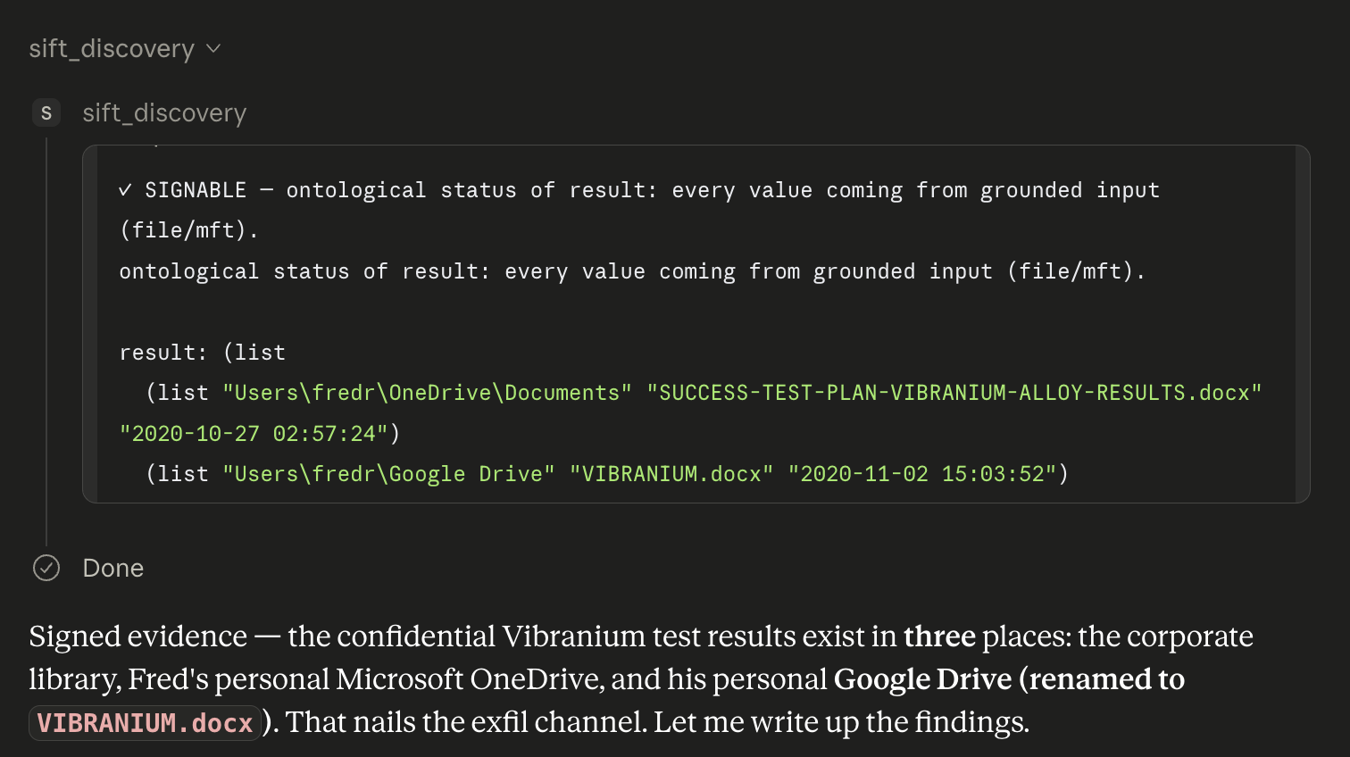Click the code block right scrollbar

(1302, 324)
